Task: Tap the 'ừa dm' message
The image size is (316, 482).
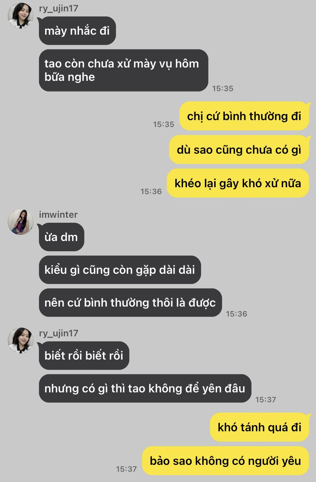Action: pos(61,237)
